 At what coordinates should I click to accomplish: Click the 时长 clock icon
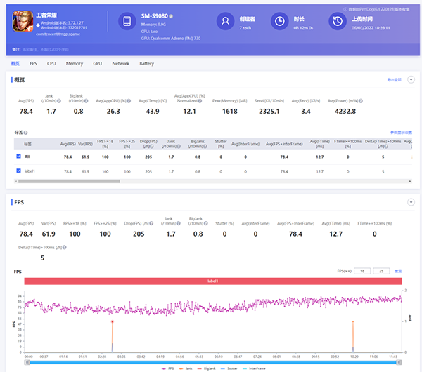(x=280, y=22)
